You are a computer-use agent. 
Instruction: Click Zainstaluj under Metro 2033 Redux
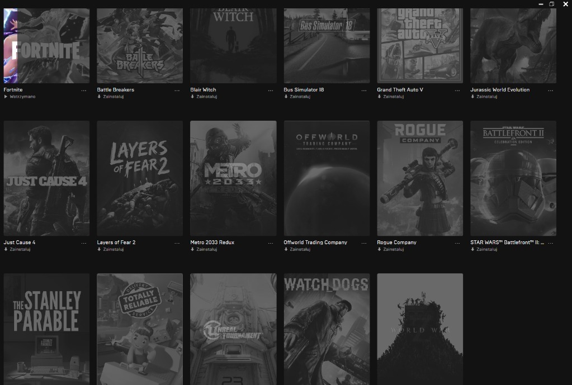204,249
